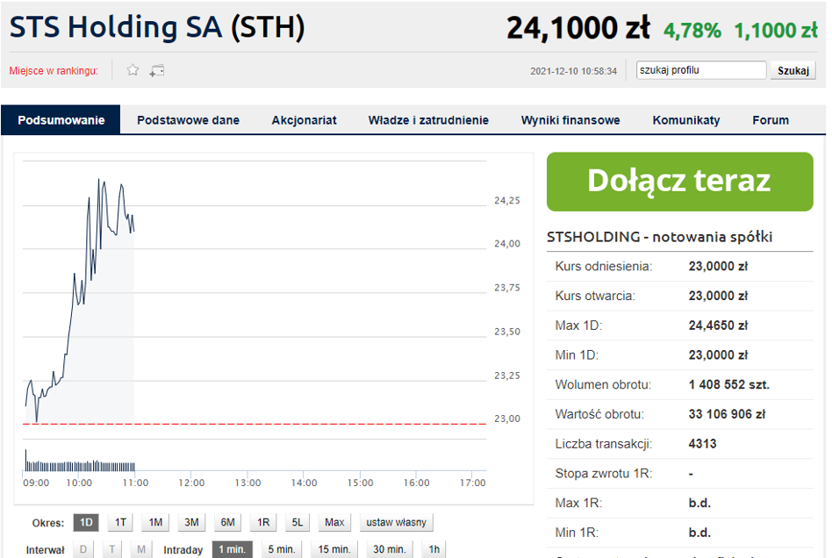Click the STSHOLDING - notowania spółki heading
The width and height of the screenshot is (832, 558).
coord(660,237)
